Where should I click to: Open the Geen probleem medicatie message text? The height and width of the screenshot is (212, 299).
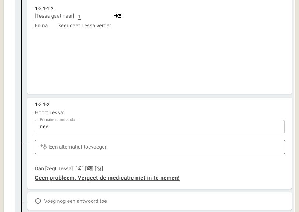107,178
